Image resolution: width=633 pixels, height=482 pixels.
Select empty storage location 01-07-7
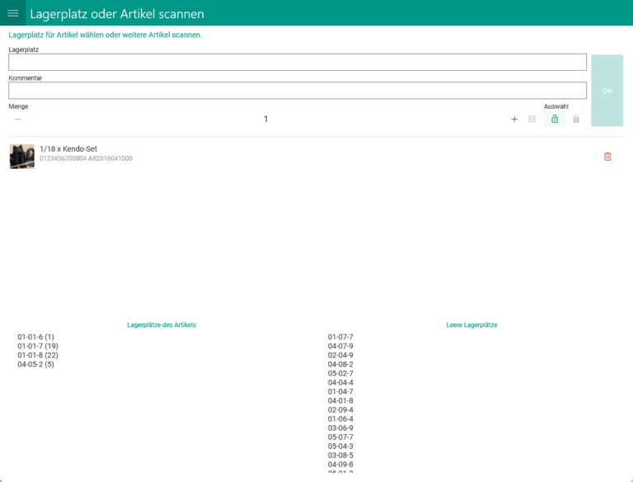pyautogui.click(x=340, y=337)
